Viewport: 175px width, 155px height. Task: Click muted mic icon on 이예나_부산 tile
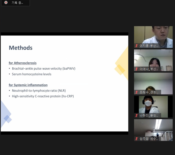137,69
